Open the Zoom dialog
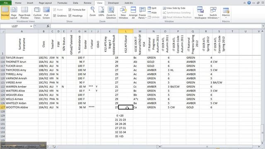Screen dimensions: 265x149 point(92,12)
